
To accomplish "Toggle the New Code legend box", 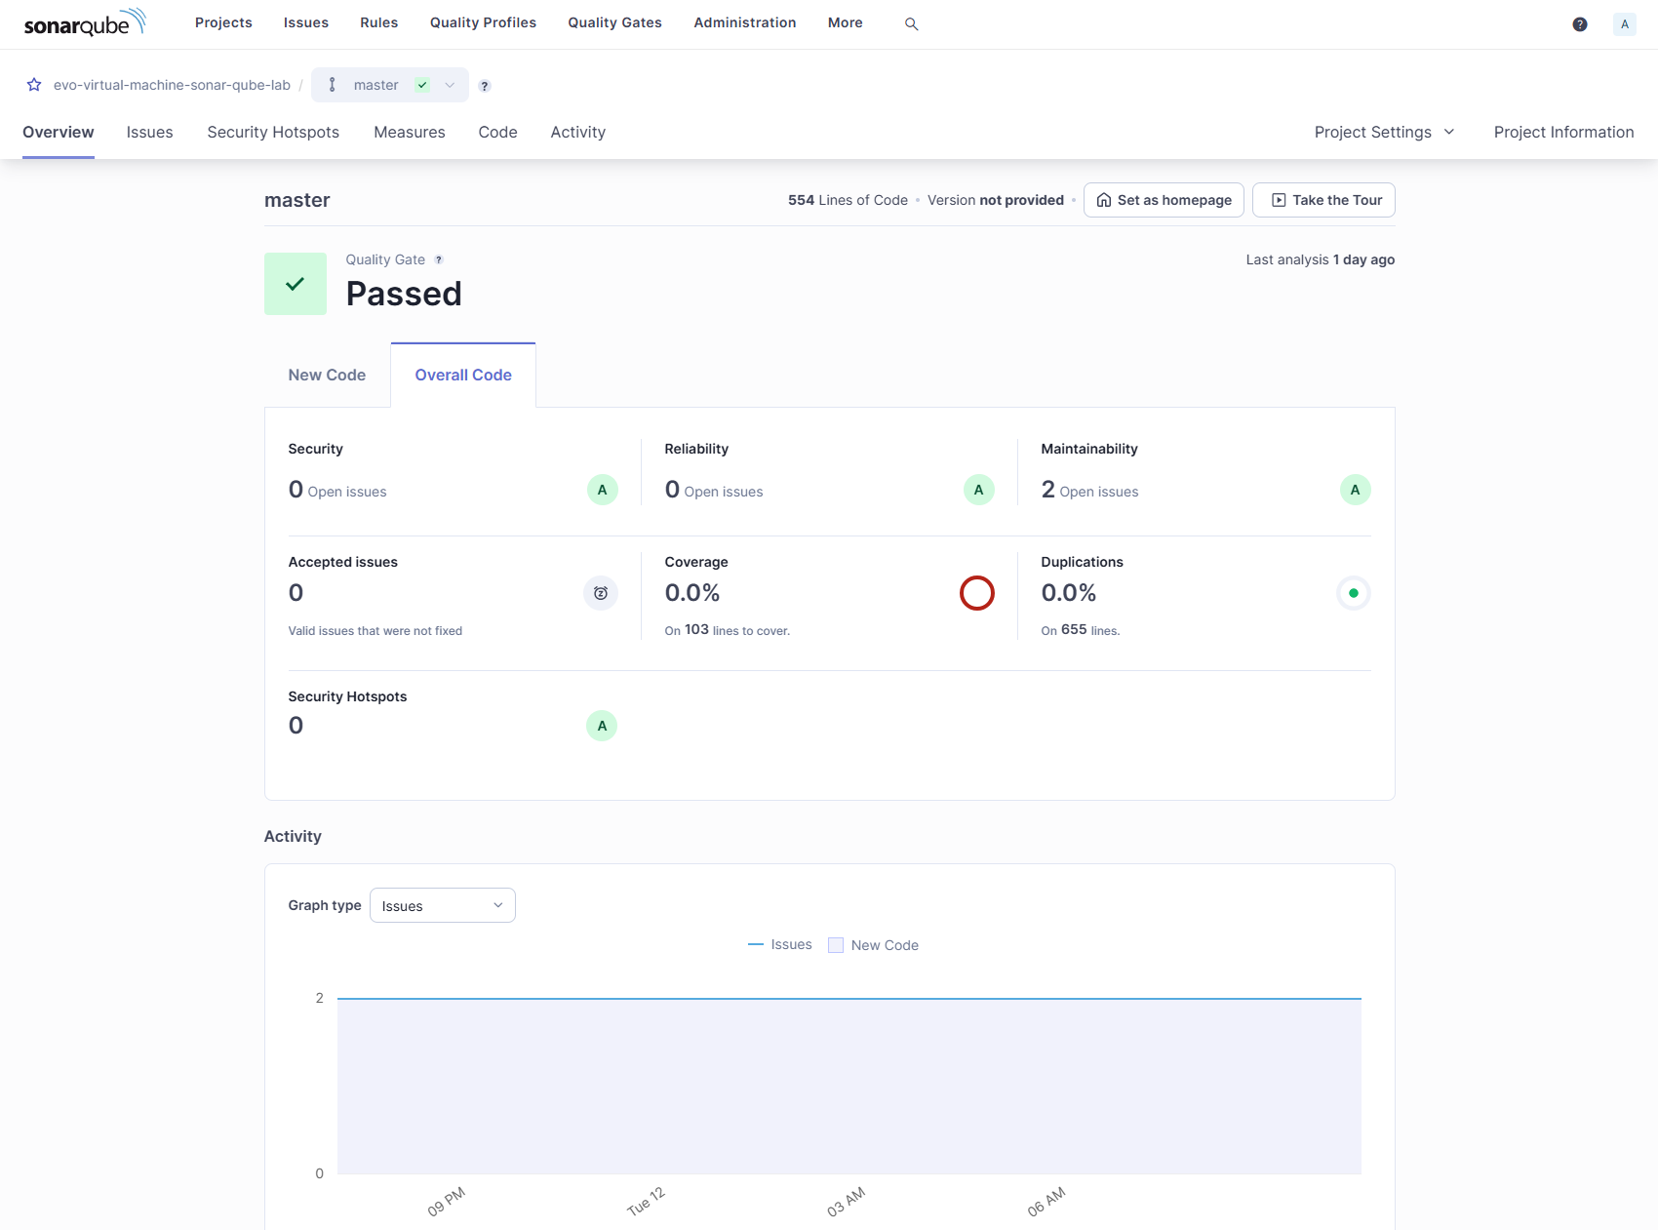I will click(836, 945).
